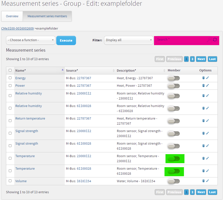Delete Signal strength 23000112 row

click(203, 133)
